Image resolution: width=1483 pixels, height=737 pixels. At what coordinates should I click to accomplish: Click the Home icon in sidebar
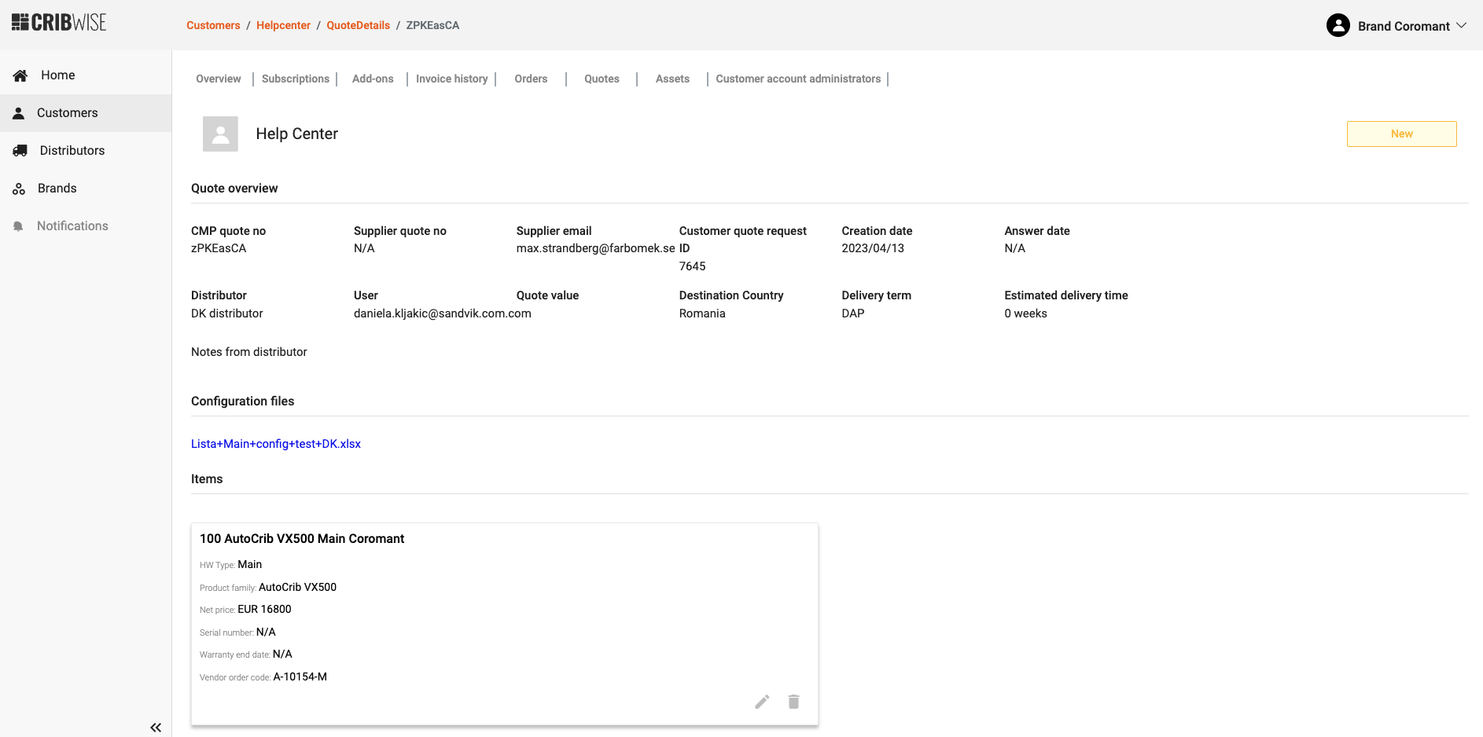tap(20, 75)
